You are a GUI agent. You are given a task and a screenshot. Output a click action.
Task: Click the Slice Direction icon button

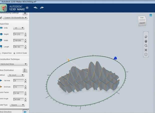coord(25,112)
